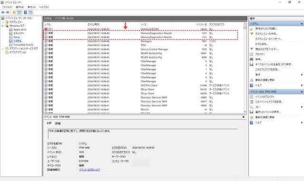Click the binoculars find icon in Actions
304x181 pixels.
coord(251,59)
